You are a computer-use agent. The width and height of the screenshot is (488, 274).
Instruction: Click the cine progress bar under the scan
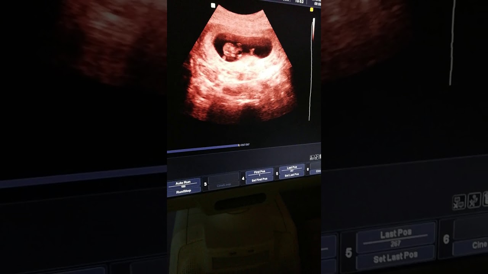[x=203, y=148]
